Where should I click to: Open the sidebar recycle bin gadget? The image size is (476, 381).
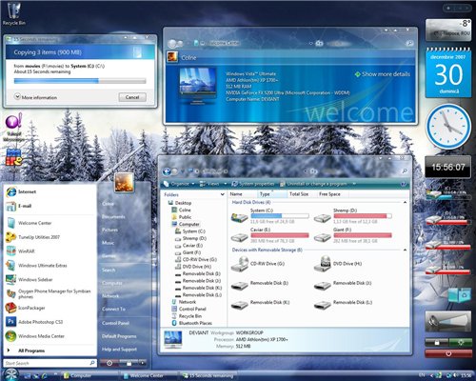460,294
